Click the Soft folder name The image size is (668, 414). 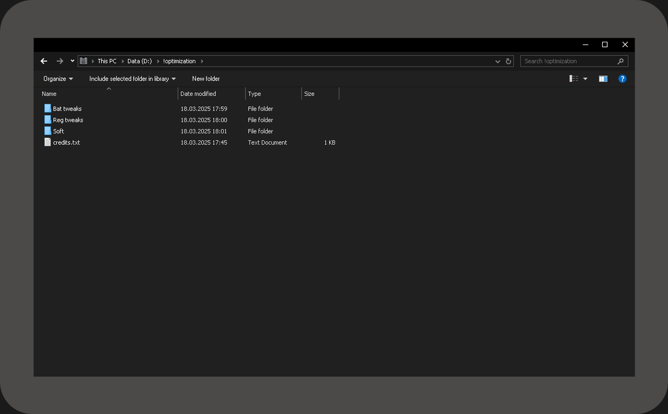pos(58,131)
